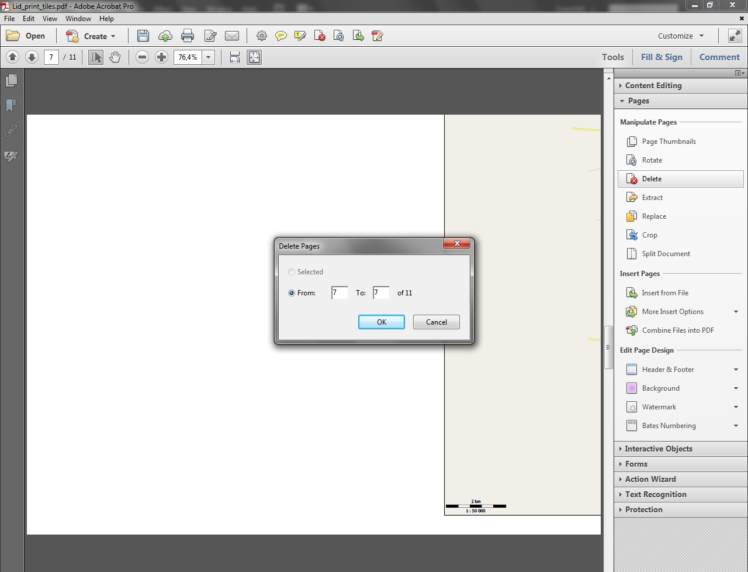The height and width of the screenshot is (572, 748).
Task: Collapse the Pages section
Action: (681, 101)
